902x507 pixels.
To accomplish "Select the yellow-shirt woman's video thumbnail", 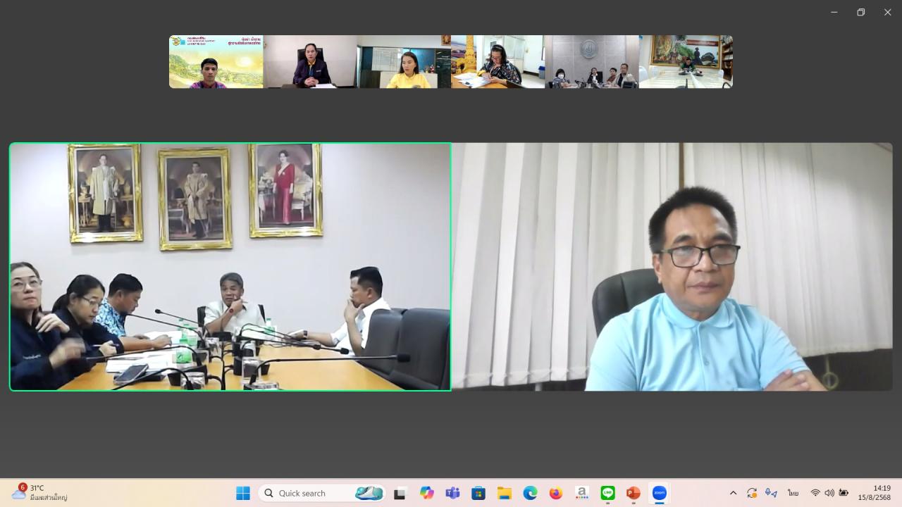I will click(x=404, y=62).
